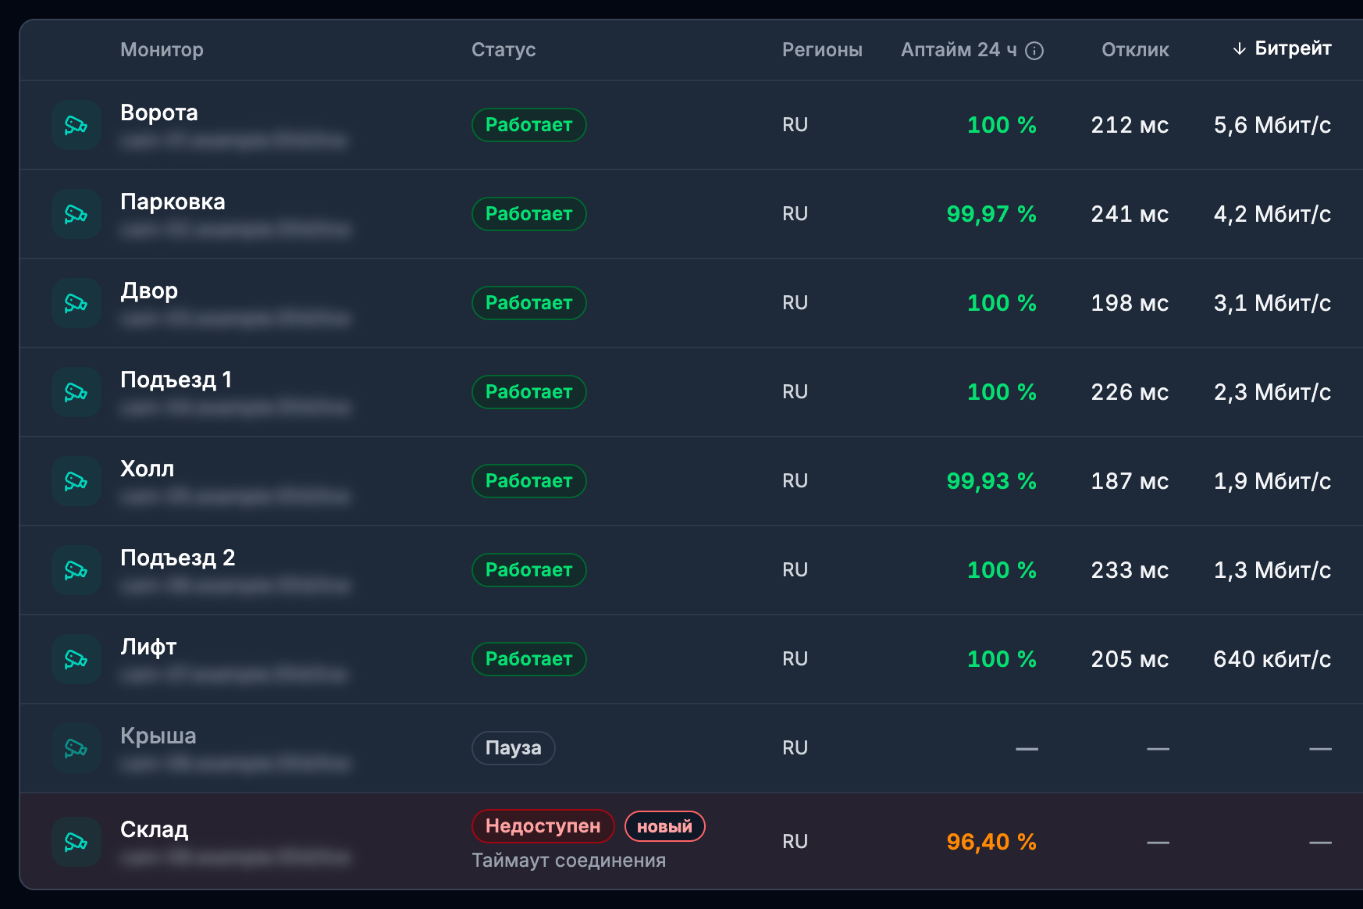The height and width of the screenshot is (909, 1363).
Task: Click the Недоступен status badge for Склад
Action: pos(543,826)
